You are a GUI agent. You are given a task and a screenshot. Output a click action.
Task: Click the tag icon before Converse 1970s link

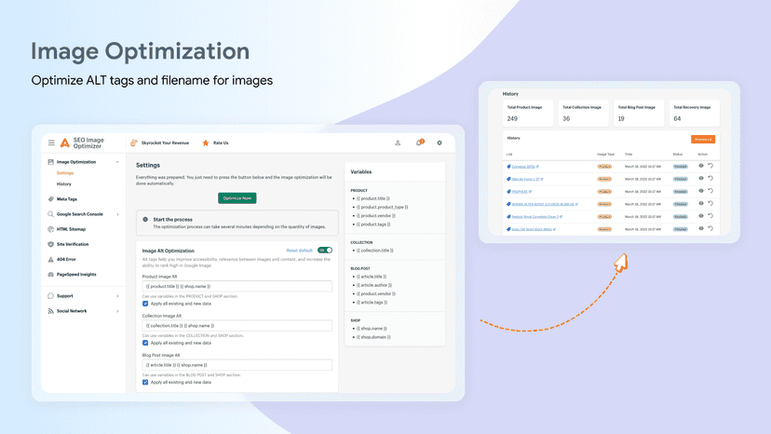click(509, 167)
